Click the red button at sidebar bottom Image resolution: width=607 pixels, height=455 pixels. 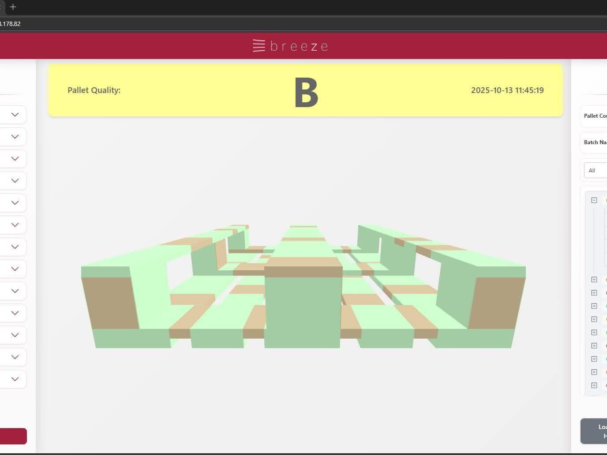[x=13, y=436]
